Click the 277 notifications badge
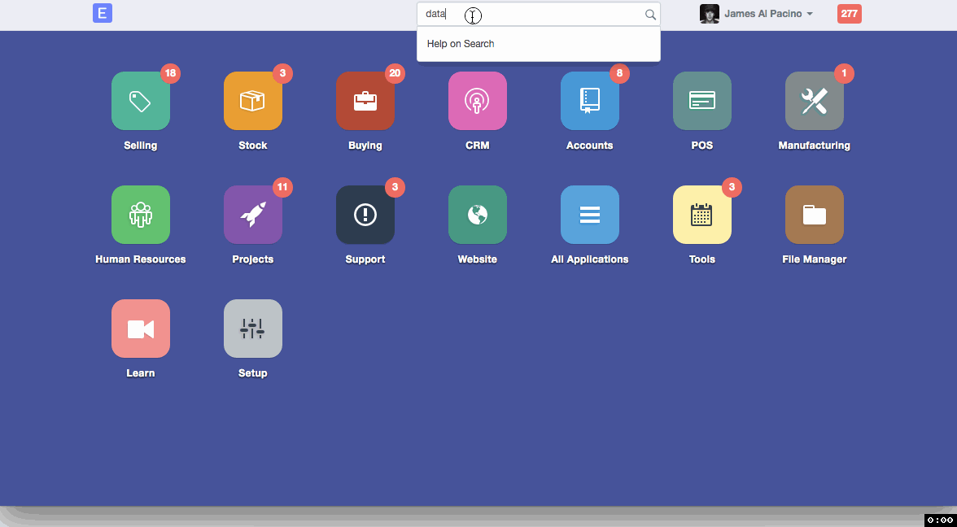 coord(849,14)
